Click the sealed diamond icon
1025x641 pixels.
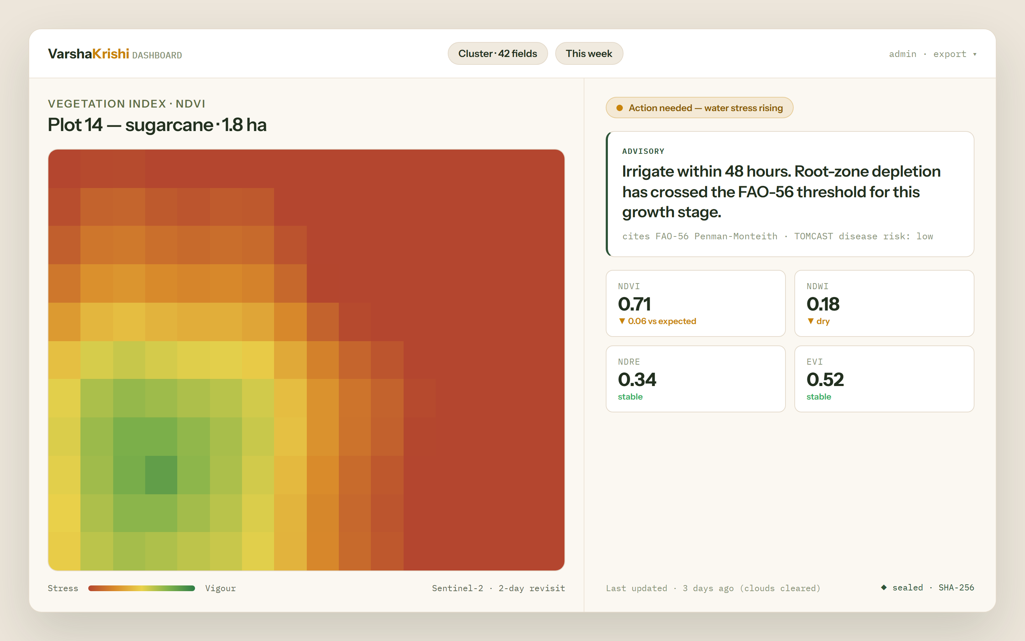[884, 588]
